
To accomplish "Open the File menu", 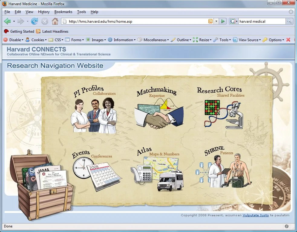I will pos(7,12).
